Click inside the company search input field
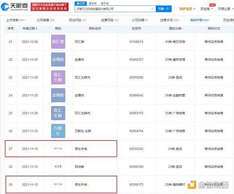 113,9
